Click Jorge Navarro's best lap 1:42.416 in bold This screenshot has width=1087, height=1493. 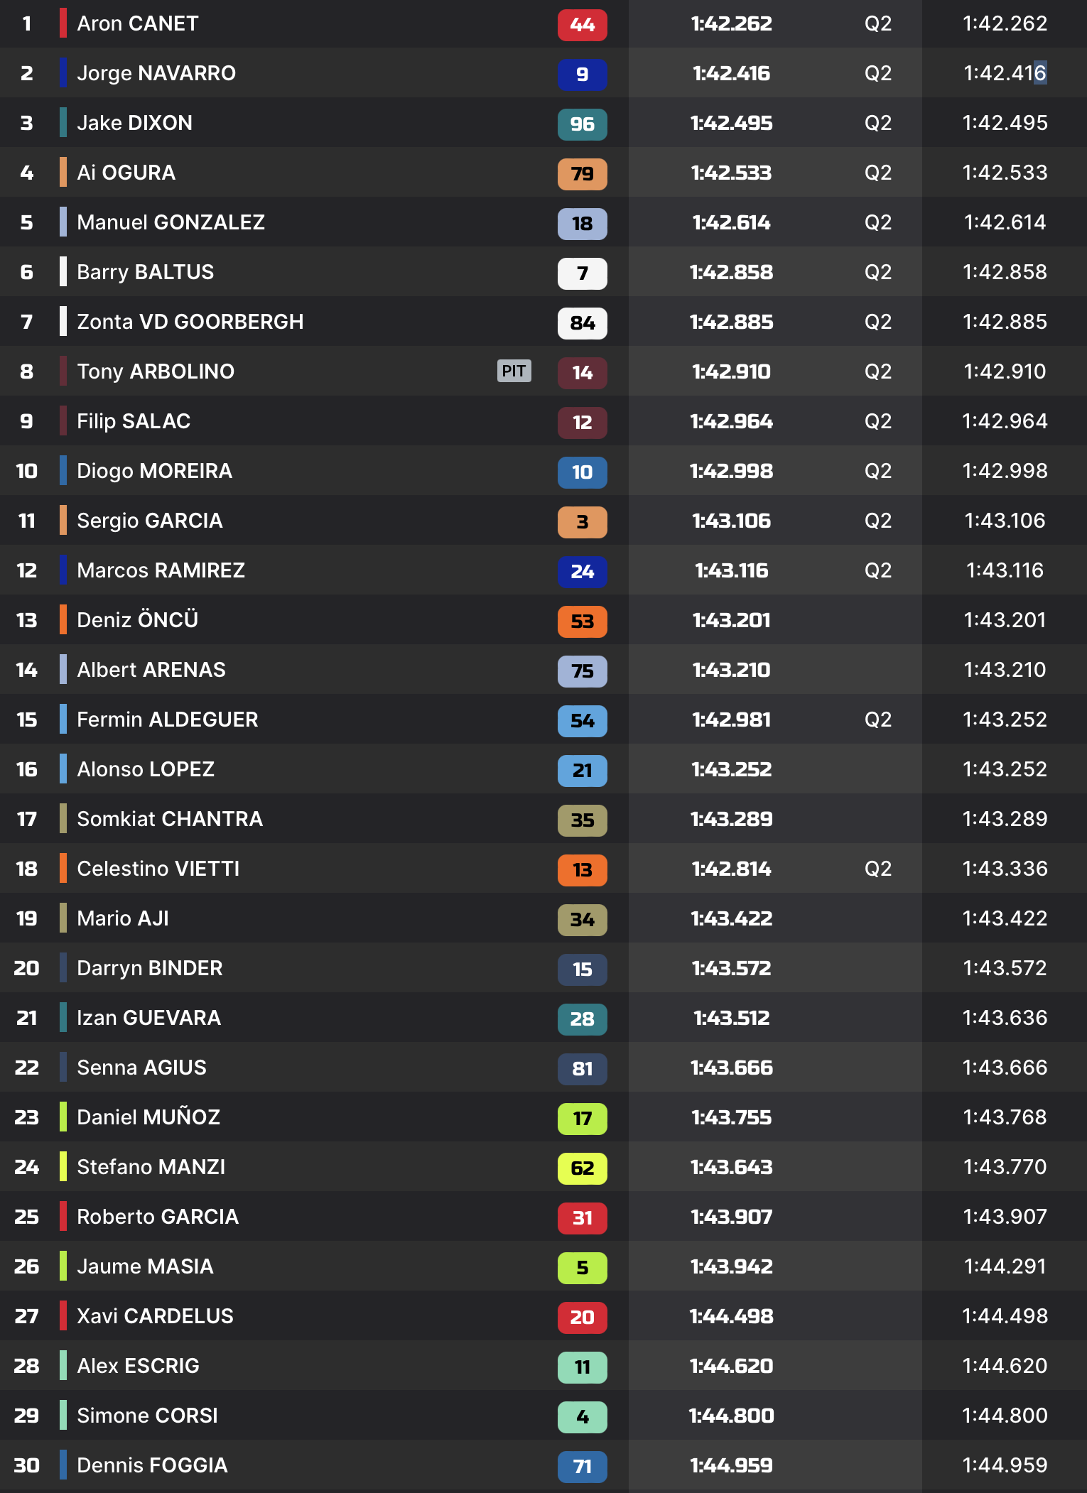coord(731,73)
